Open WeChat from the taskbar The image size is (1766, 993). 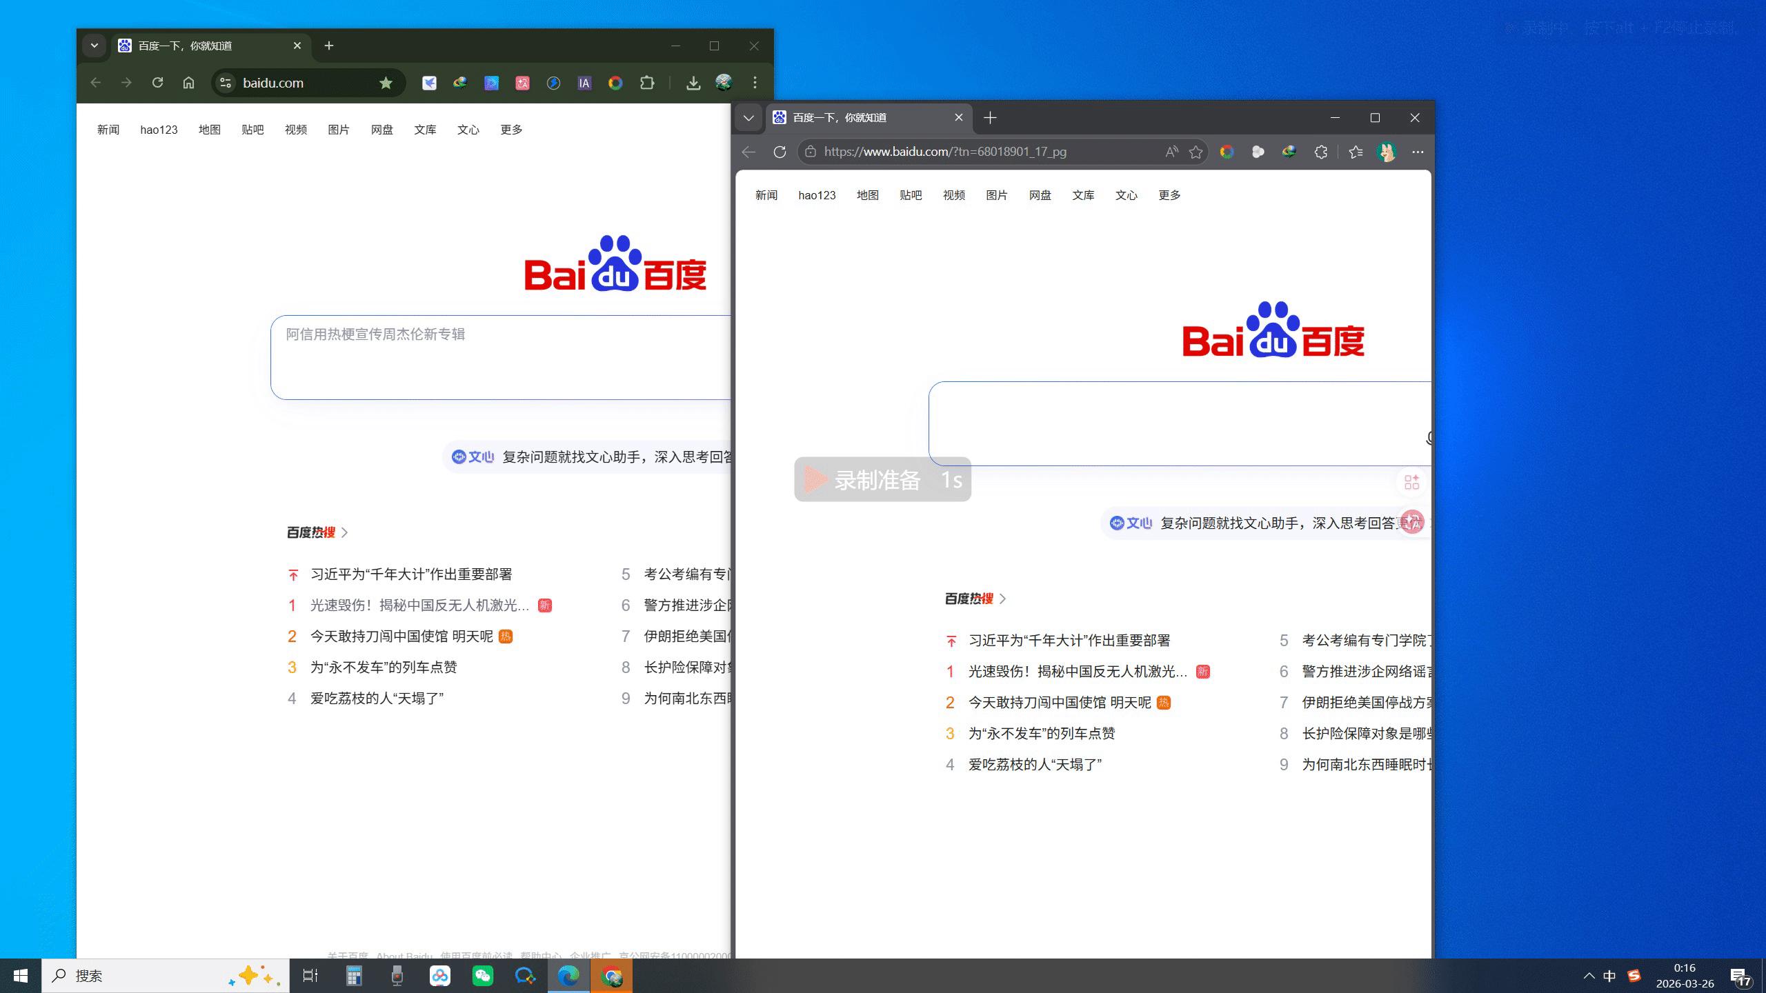point(482,976)
